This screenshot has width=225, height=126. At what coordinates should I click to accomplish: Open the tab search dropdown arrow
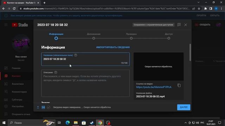pyautogui.click(x=198, y=2)
